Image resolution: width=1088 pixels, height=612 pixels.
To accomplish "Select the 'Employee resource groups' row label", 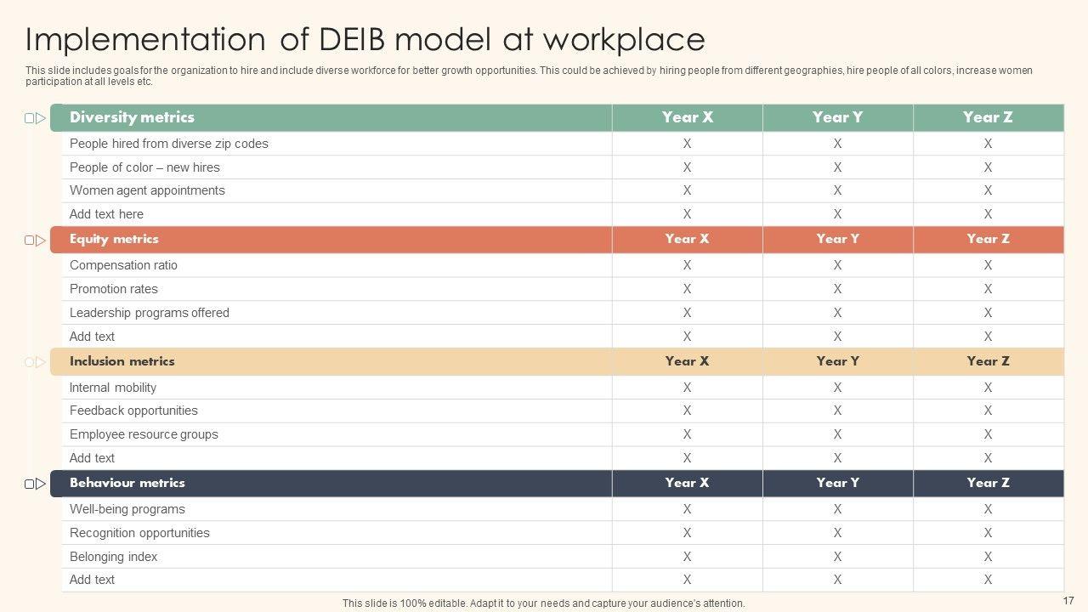I will pos(144,434).
